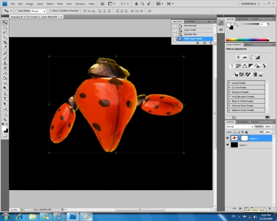Add a Curves adjustment

tap(251, 57)
